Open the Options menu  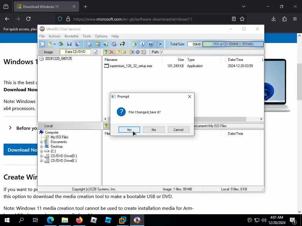(101, 36)
